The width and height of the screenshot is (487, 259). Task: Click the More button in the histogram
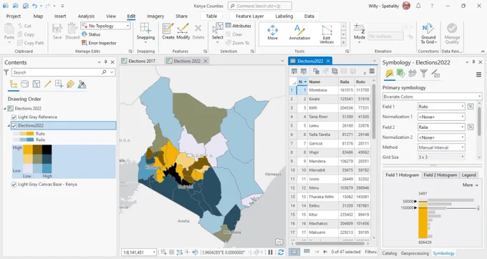[x=471, y=185]
